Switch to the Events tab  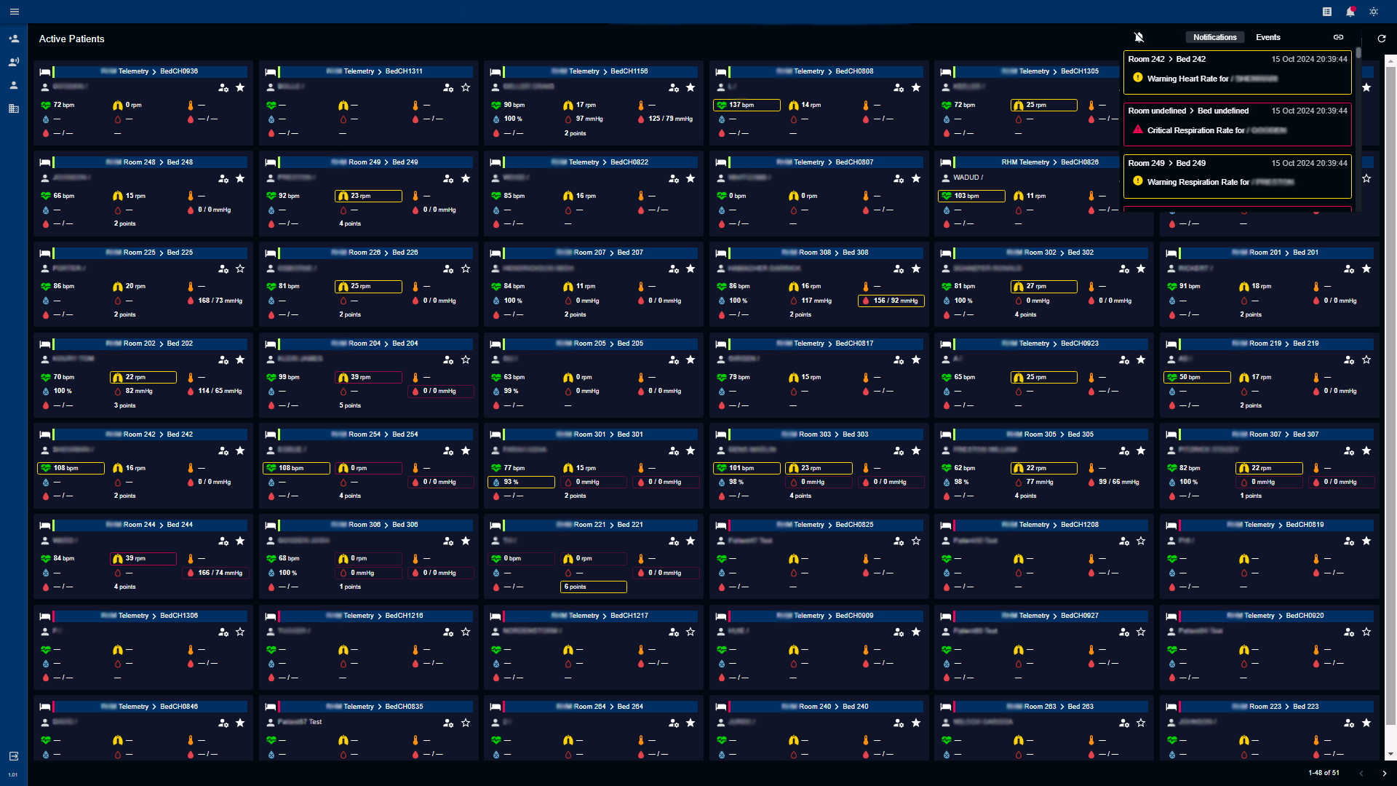[1267, 37]
